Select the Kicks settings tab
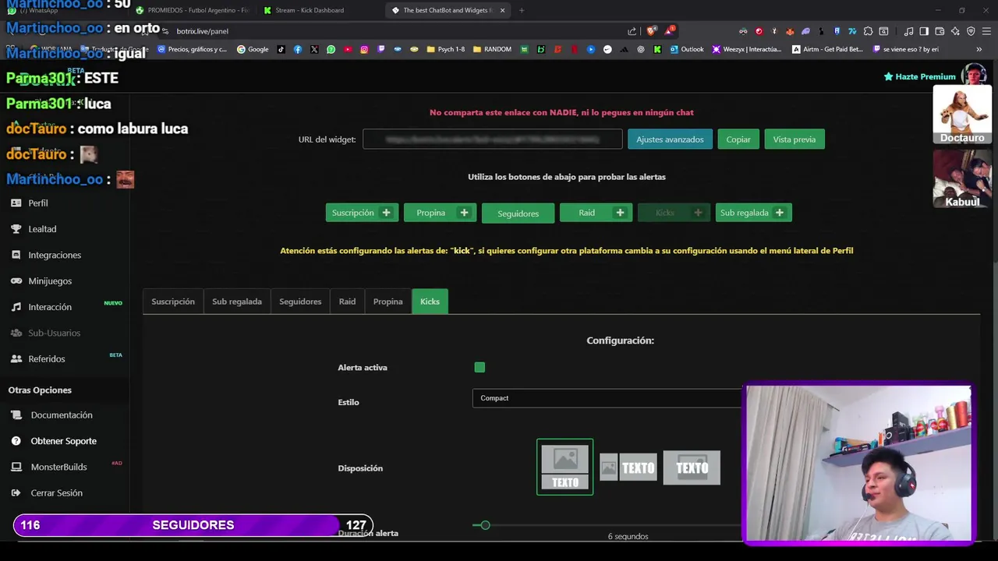 pyautogui.click(x=430, y=302)
